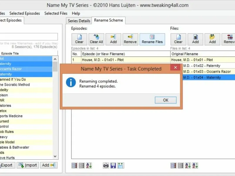Close the Task Completed dialog with X
This screenshot has height=176, width=235.
(x=175, y=67)
